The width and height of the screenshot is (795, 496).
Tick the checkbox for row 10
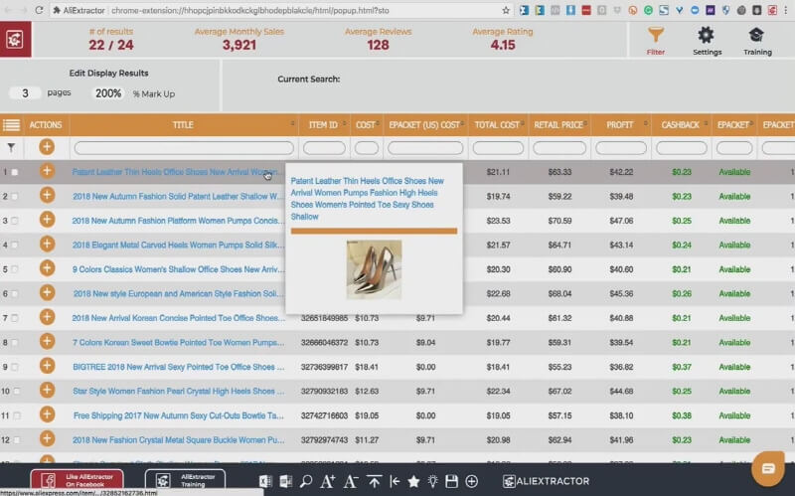(x=17, y=391)
